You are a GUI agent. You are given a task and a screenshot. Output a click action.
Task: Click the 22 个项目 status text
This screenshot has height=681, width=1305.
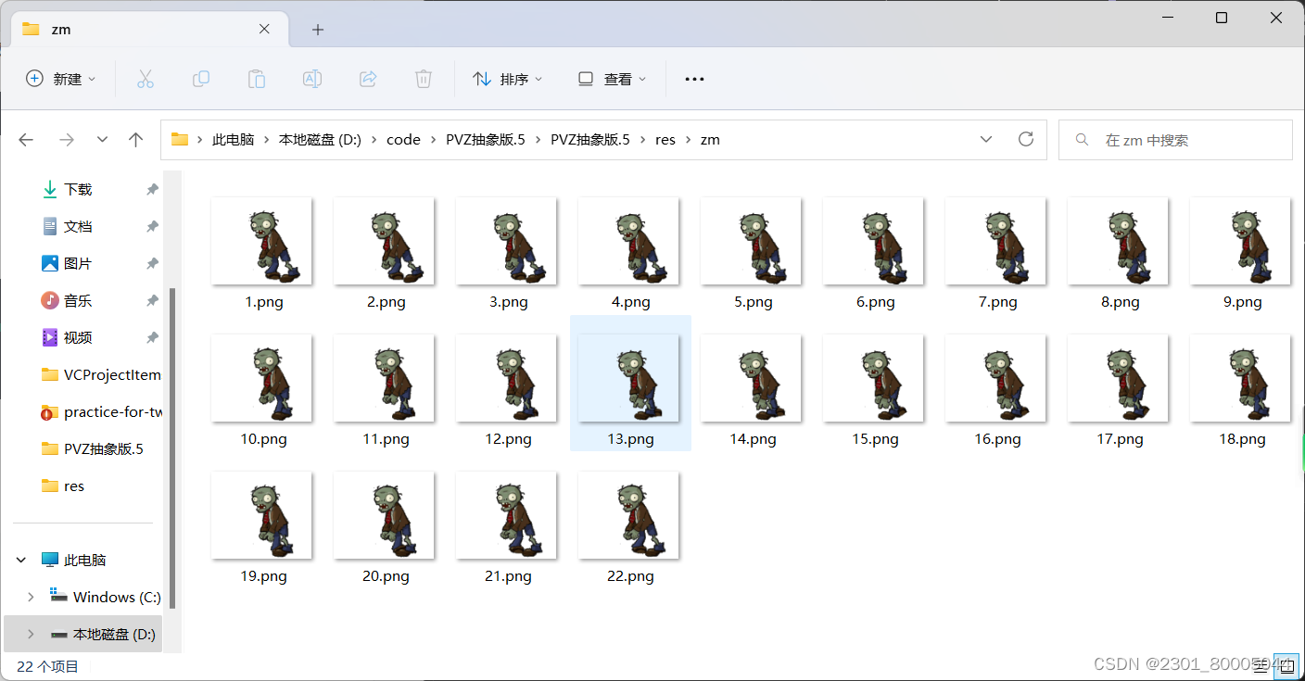[x=48, y=666]
